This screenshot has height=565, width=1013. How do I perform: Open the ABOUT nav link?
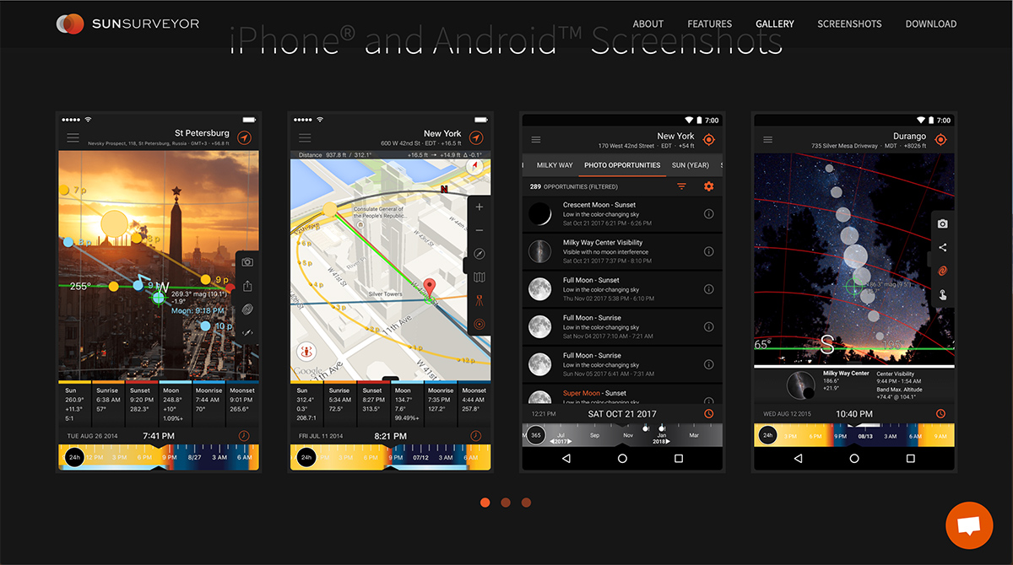(x=648, y=24)
